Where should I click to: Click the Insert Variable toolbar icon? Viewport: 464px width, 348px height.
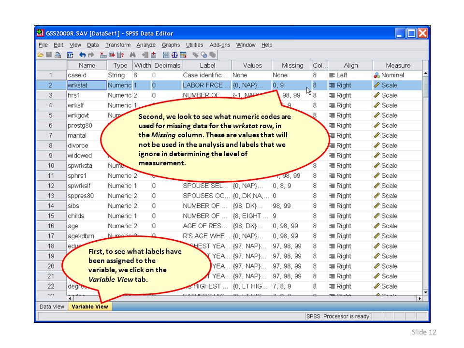coord(154,55)
